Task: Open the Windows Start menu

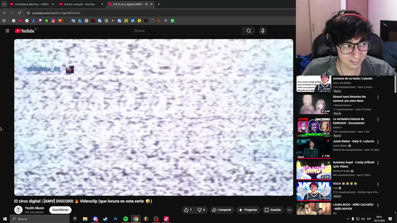Action: [x=5, y=219]
